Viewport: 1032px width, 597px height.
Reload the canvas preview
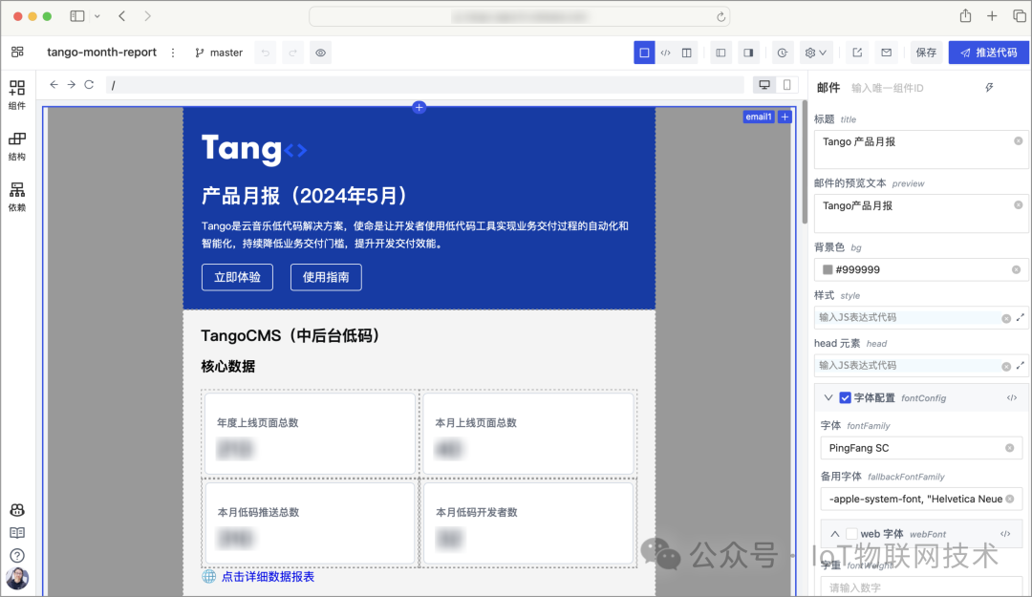coord(89,85)
